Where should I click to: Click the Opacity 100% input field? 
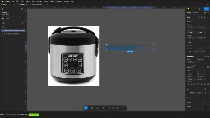point(192,62)
